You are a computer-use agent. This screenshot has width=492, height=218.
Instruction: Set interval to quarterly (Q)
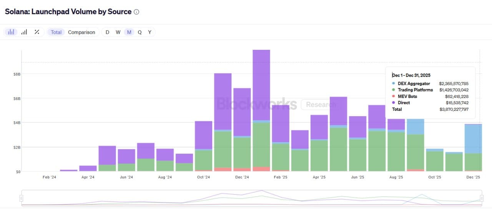click(140, 32)
